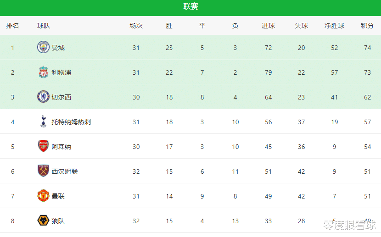
Task: Click the West Ham United crest
Action: pyautogui.click(x=43, y=171)
